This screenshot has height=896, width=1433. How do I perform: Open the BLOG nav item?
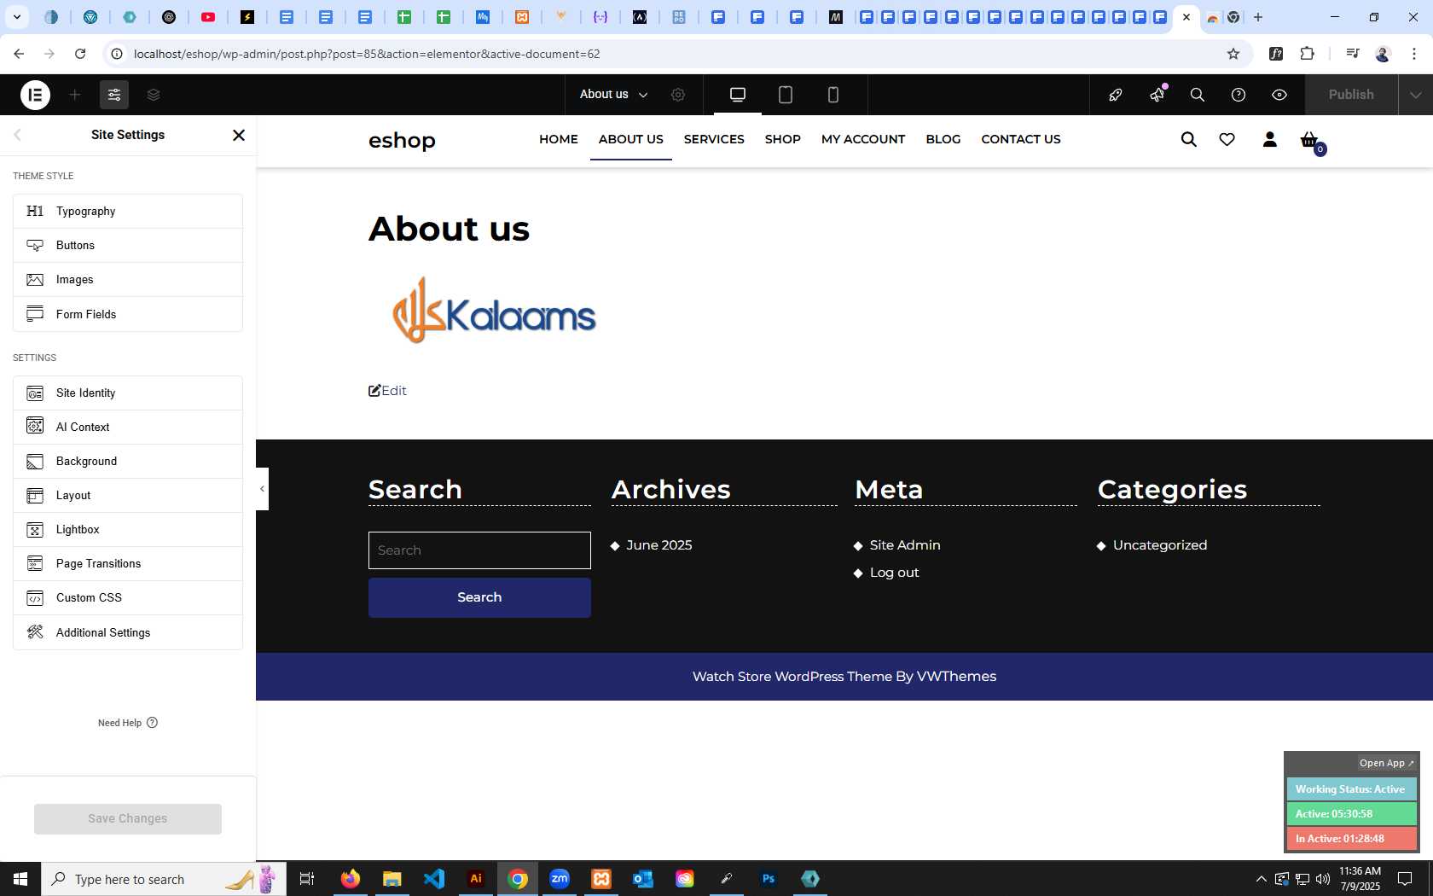(x=943, y=139)
